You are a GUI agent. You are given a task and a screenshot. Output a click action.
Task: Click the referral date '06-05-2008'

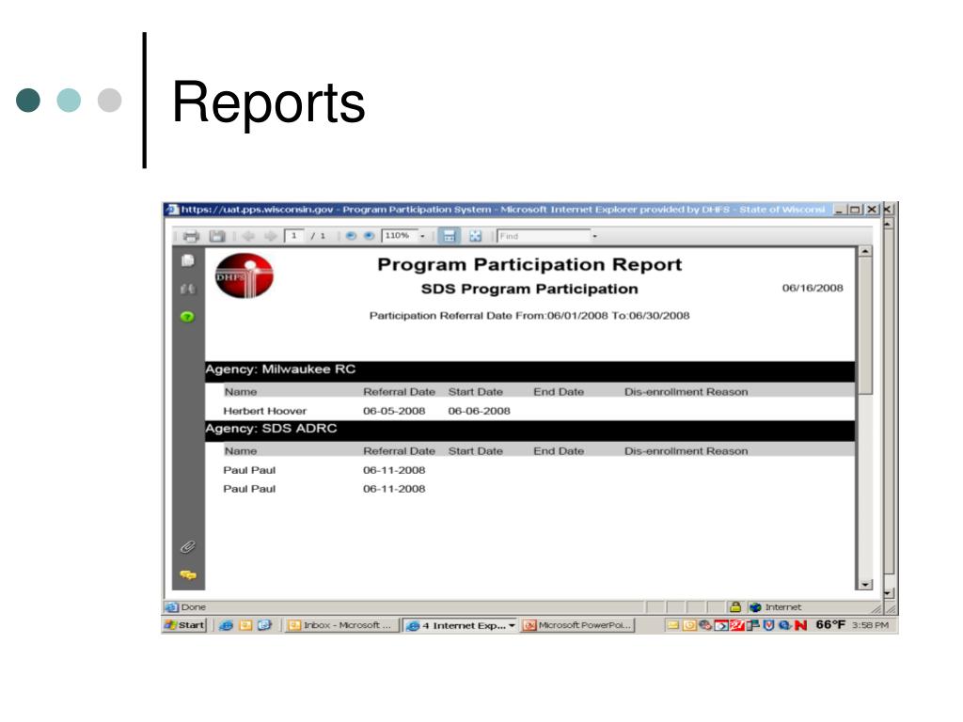tap(394, 411)
